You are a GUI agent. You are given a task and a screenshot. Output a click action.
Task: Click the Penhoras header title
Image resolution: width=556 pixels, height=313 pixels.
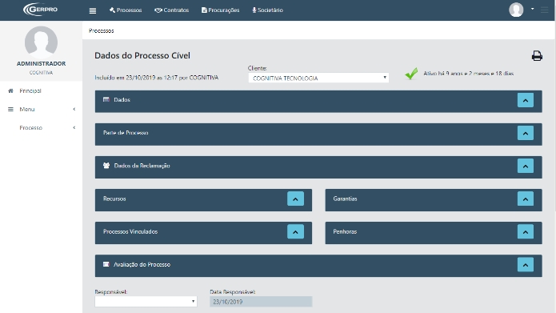(345, 231)
